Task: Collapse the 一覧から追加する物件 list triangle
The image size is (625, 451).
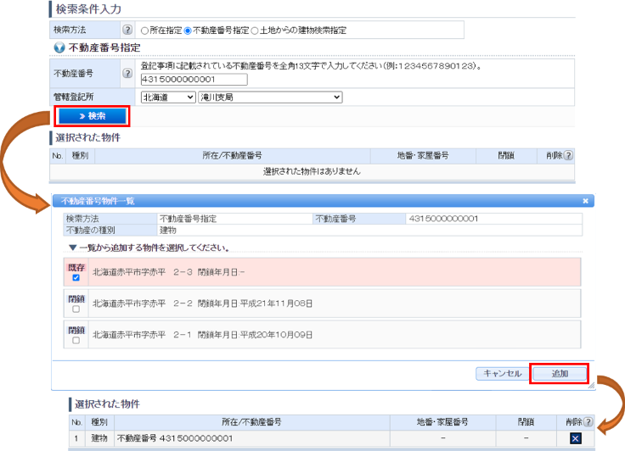Action: [72, 248]
